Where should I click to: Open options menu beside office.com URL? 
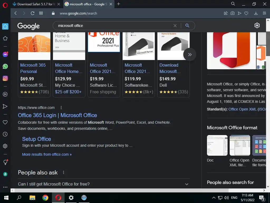click(61, 108)
